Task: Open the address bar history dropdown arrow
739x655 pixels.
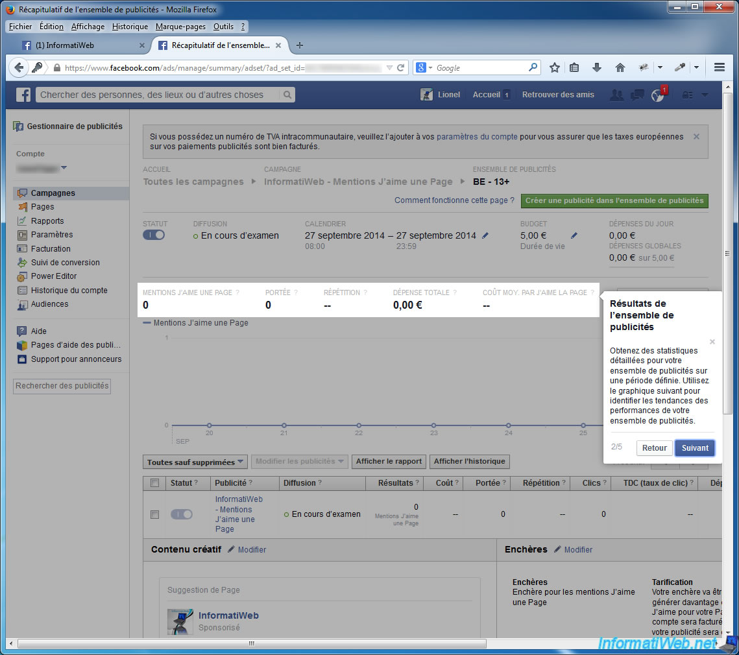Action: tap(389, 68)
